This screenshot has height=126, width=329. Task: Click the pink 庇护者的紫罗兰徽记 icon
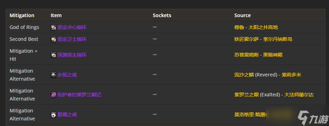(54, 95)
